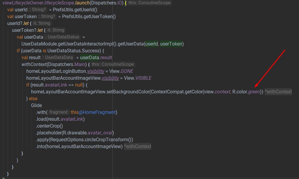Click ContextCompat.getColor call
Image resolution: width=299 pixels, height=179 pixels.
coord(177,92)
